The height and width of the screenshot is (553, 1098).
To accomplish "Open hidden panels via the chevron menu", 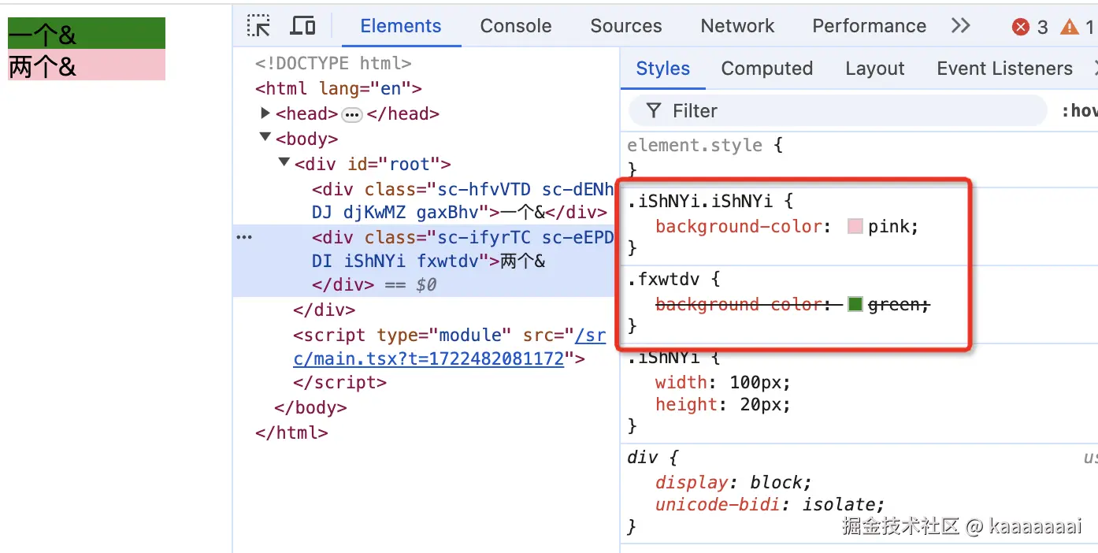I will click(x=960, y=25).
